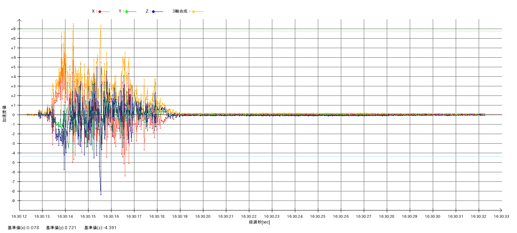Viewport: 517px width, 233px height.
Task: Select the 16:30:25 time tick label
Action: [x=318, y=216]
